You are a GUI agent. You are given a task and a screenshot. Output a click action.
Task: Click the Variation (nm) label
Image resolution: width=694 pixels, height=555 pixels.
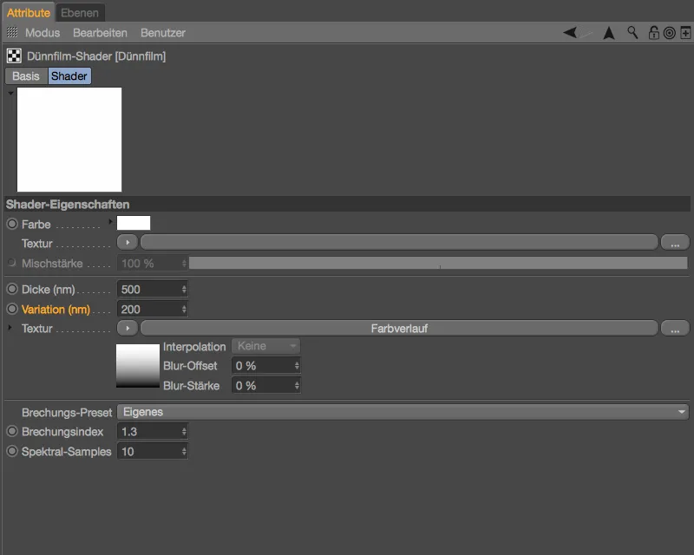(x=56, y=310)
